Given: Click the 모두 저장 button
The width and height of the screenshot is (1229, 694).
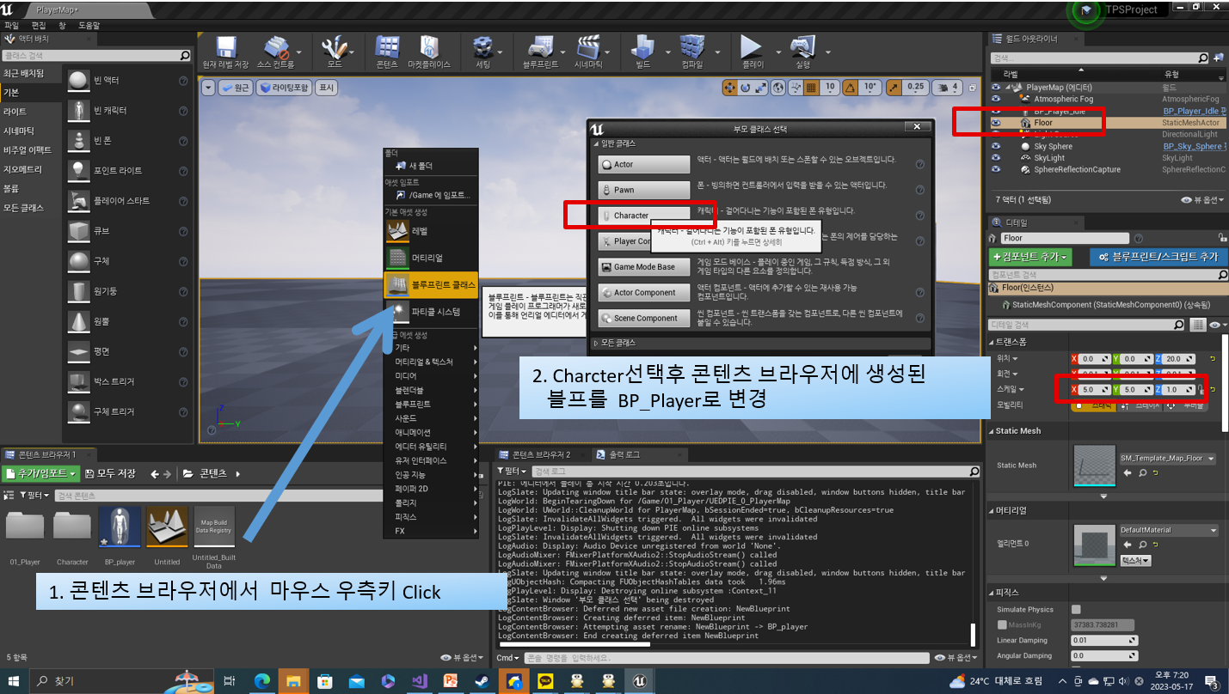Looking at the screenshot, I should pyautogui.click(x=111, y=473).
